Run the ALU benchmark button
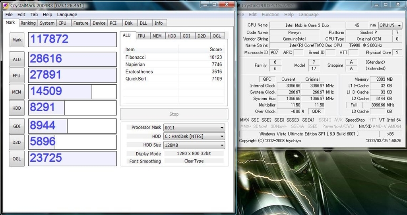Image resolution: width=407 pixels, height=215 pixels. [17, 60]
